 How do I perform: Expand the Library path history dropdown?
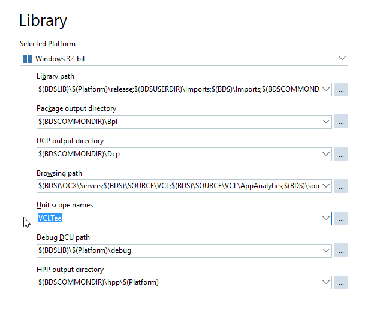[x=326, y=89]
